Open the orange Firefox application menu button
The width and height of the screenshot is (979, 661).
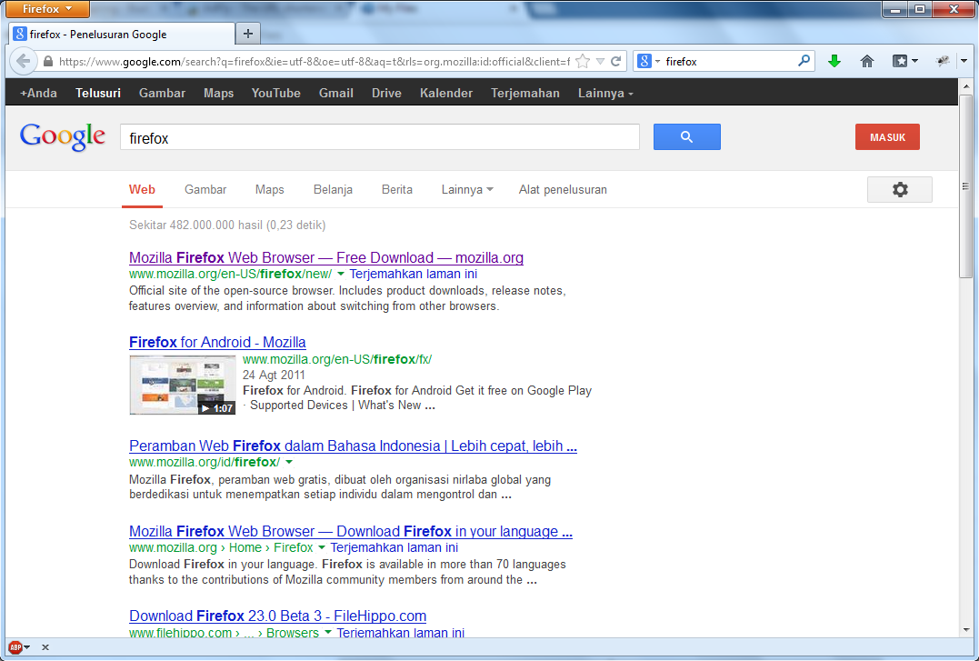[46, 9]
